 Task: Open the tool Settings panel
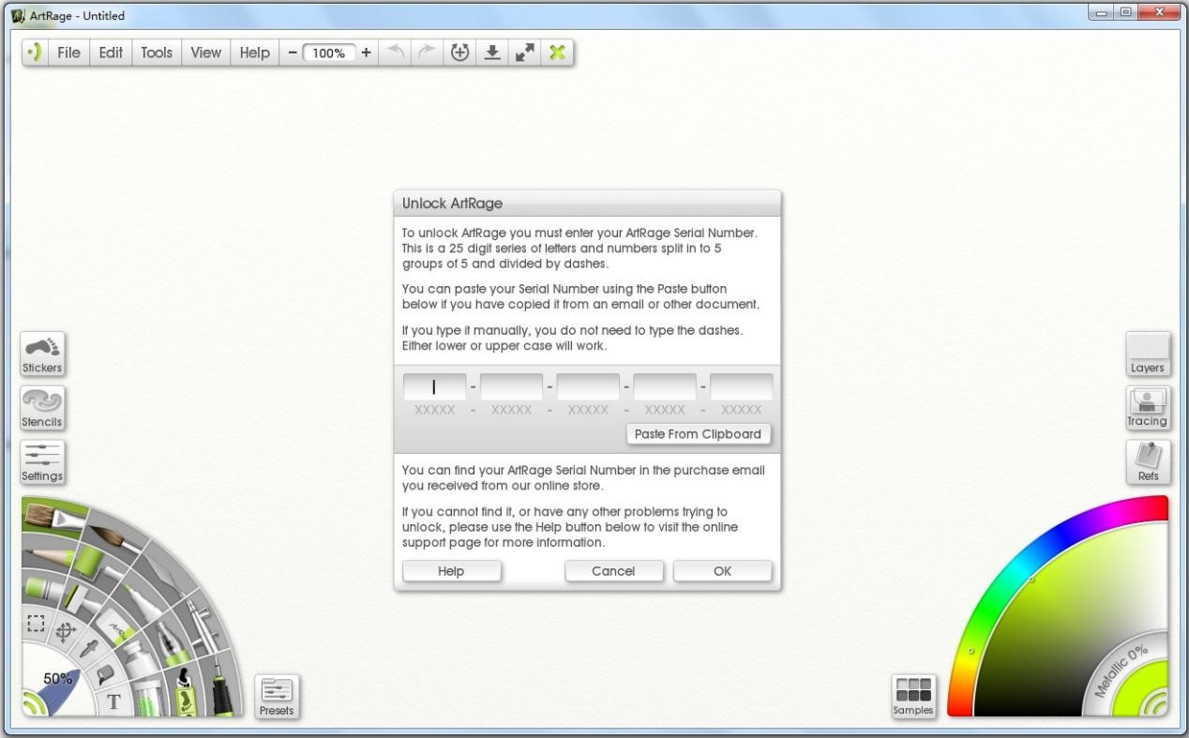[x=42, y=463]
